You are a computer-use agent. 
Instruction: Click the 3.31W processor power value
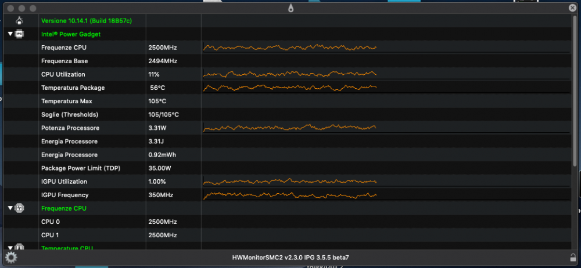tap(159, 128)
